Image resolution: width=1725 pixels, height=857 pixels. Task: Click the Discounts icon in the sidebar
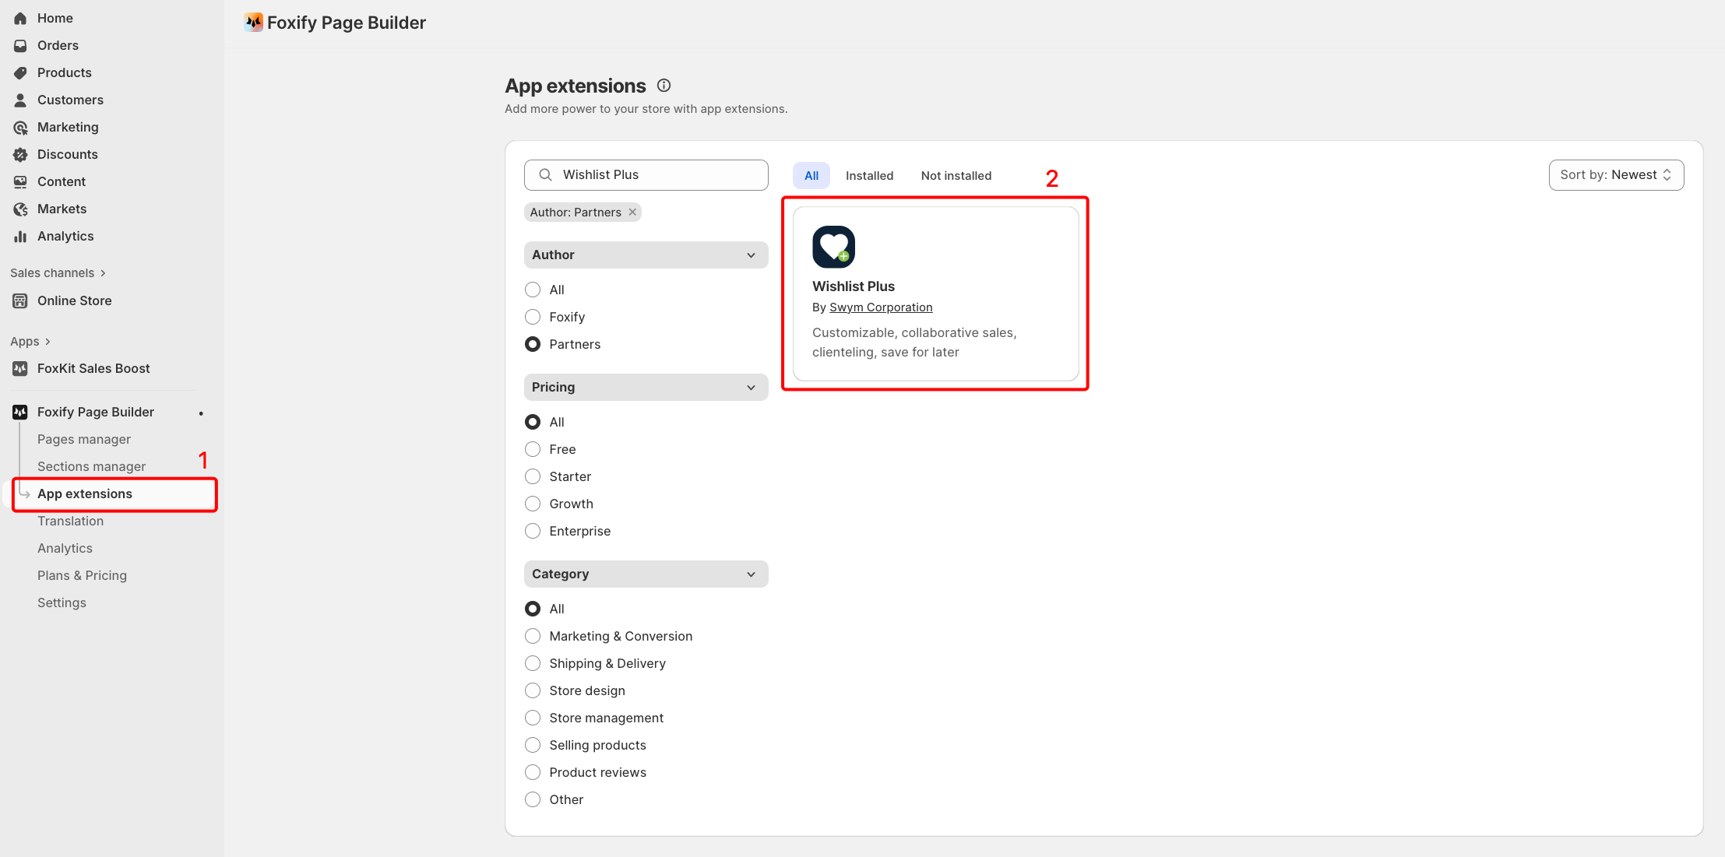pyautogui.click(x=20, y=154)
